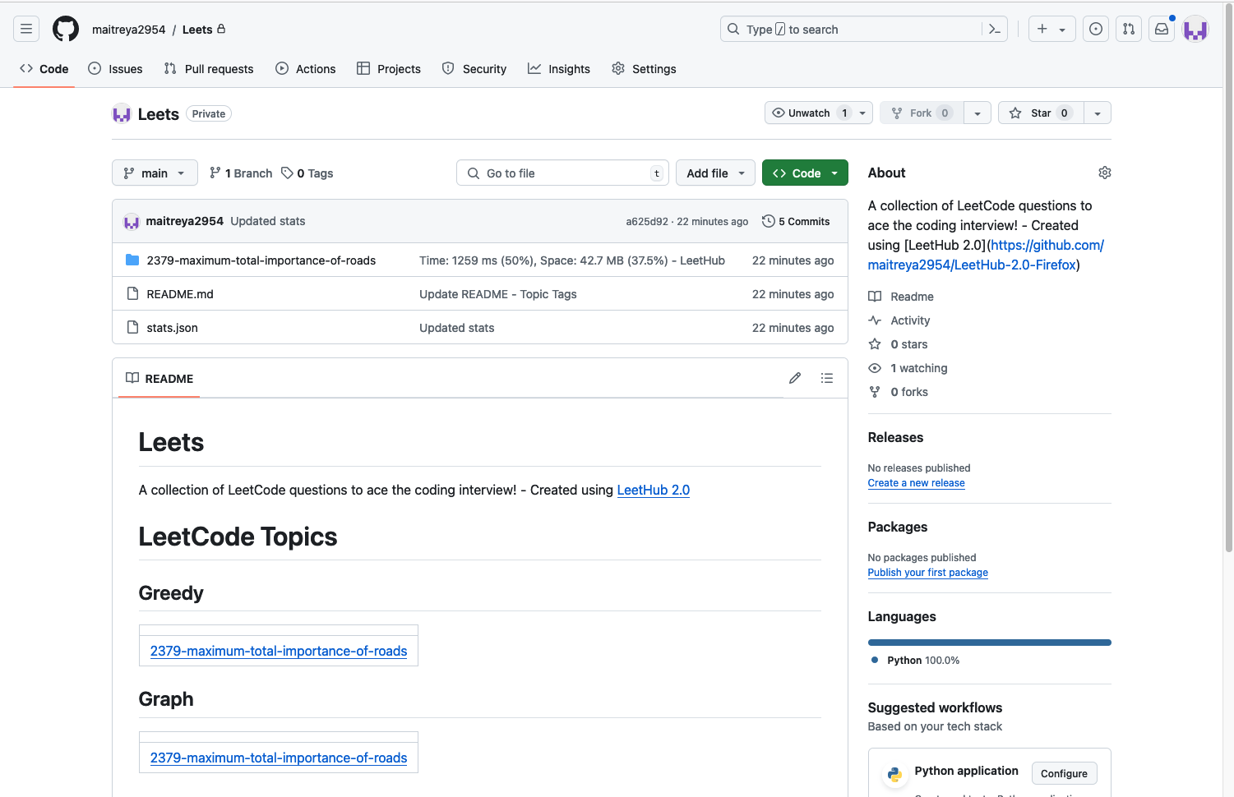Click the eye icon beside 1 watching
The image size is (1234, 797).
tap(875, 368)
